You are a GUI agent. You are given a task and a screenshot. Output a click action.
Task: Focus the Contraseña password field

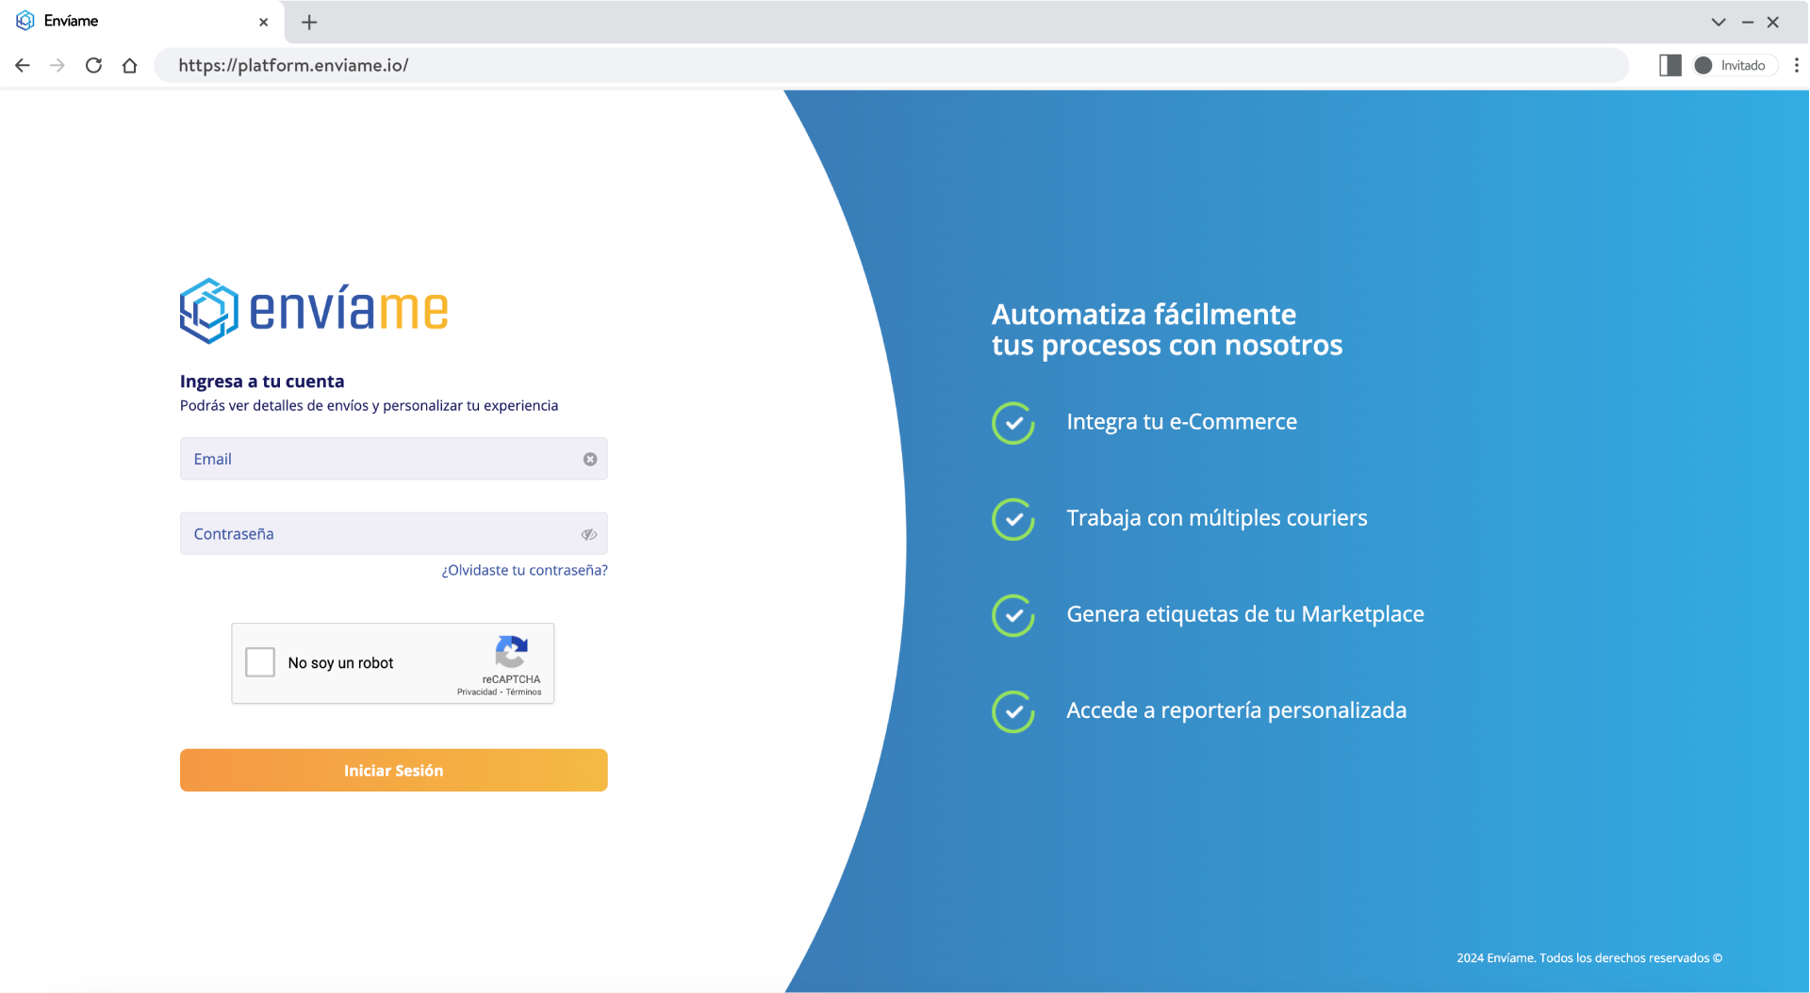tap(393, 533)
